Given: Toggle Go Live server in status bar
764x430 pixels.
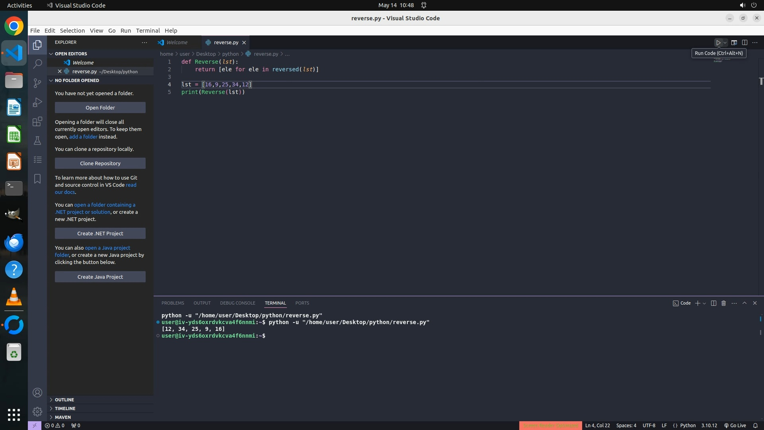Looking at the screenshot, I should tap(735, 425).
